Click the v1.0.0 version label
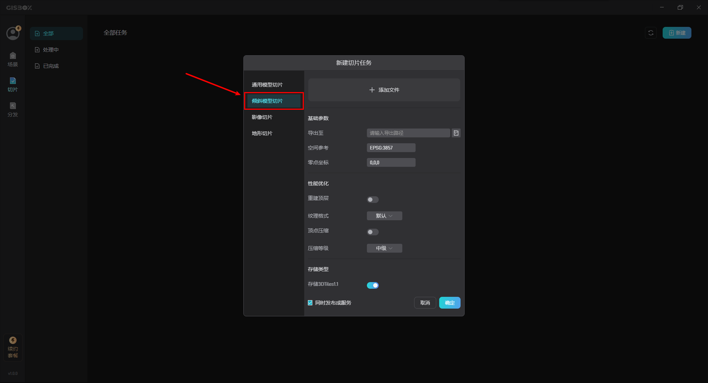The image size is (708, 383). [x=13, y=373]
